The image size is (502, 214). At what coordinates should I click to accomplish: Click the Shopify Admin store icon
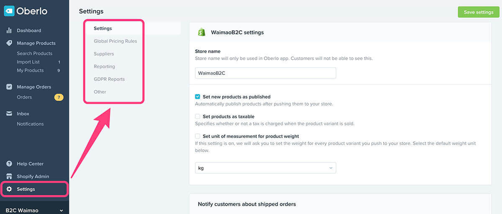[x=9, y=176]
